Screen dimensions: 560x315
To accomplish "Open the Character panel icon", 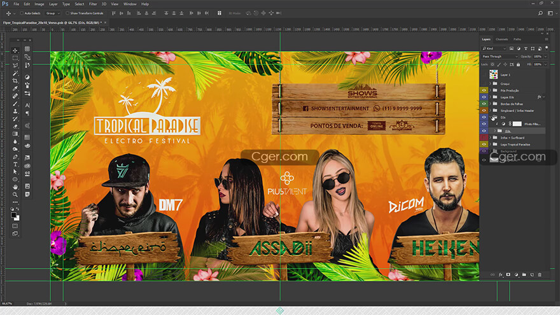I will click(x=27, y=106).
